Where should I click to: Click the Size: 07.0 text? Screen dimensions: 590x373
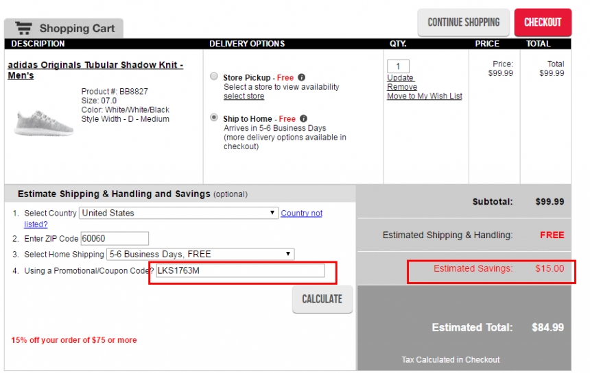99,101
